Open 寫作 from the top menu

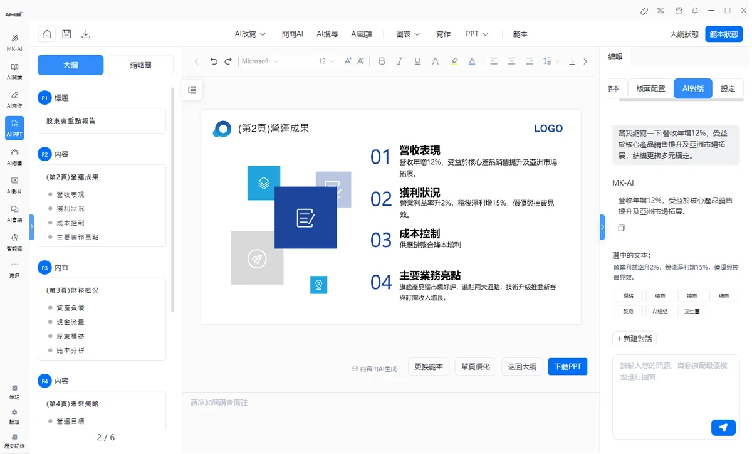[x=443, y=34]
